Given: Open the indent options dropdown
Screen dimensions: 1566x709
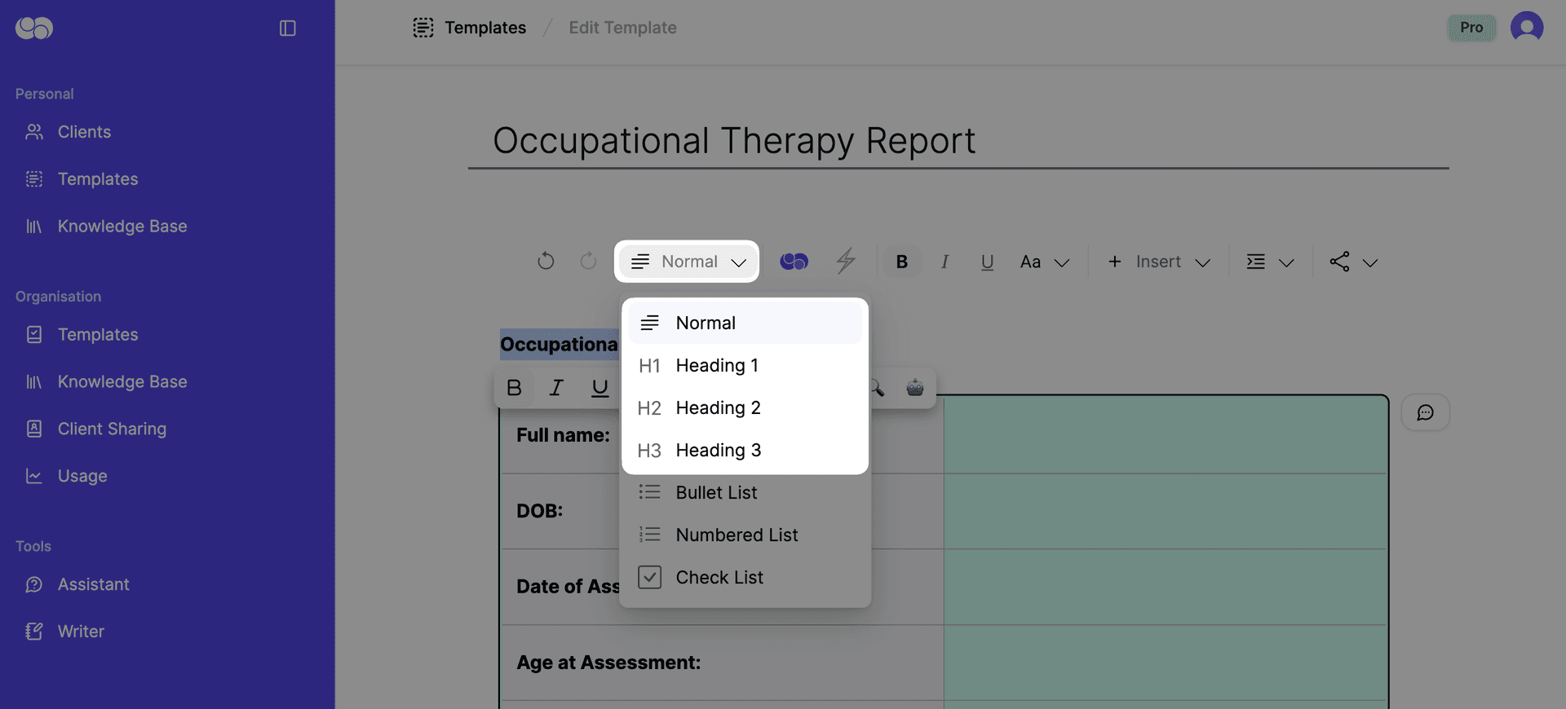Looking at the screenshot, I should pos(1270,262).
